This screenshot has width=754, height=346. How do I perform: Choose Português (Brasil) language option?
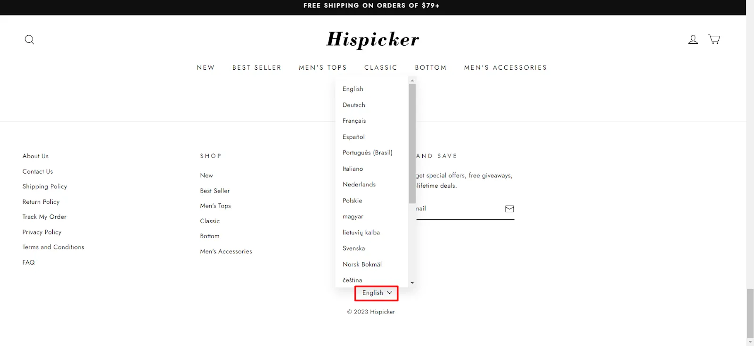pos(368,153)
